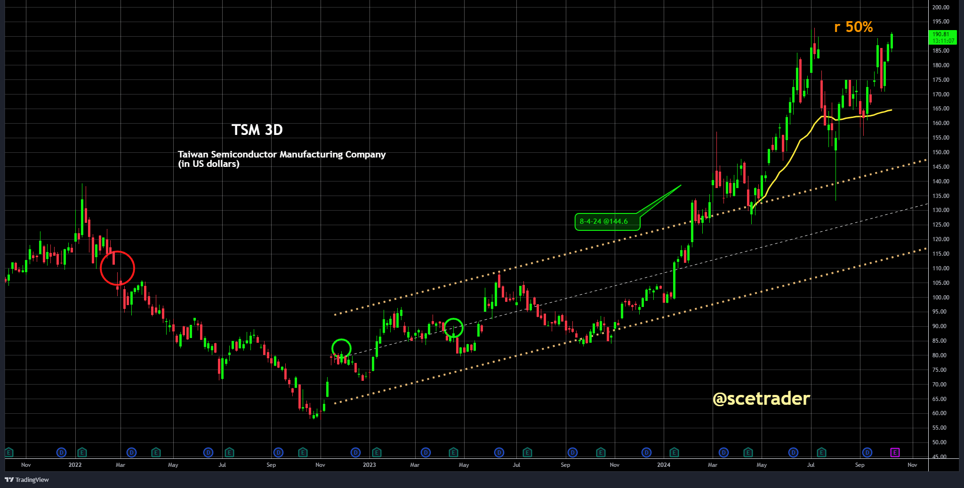Click the '2024' label on time axis
The height and width of the screenshot is (488, 964).
664,465
